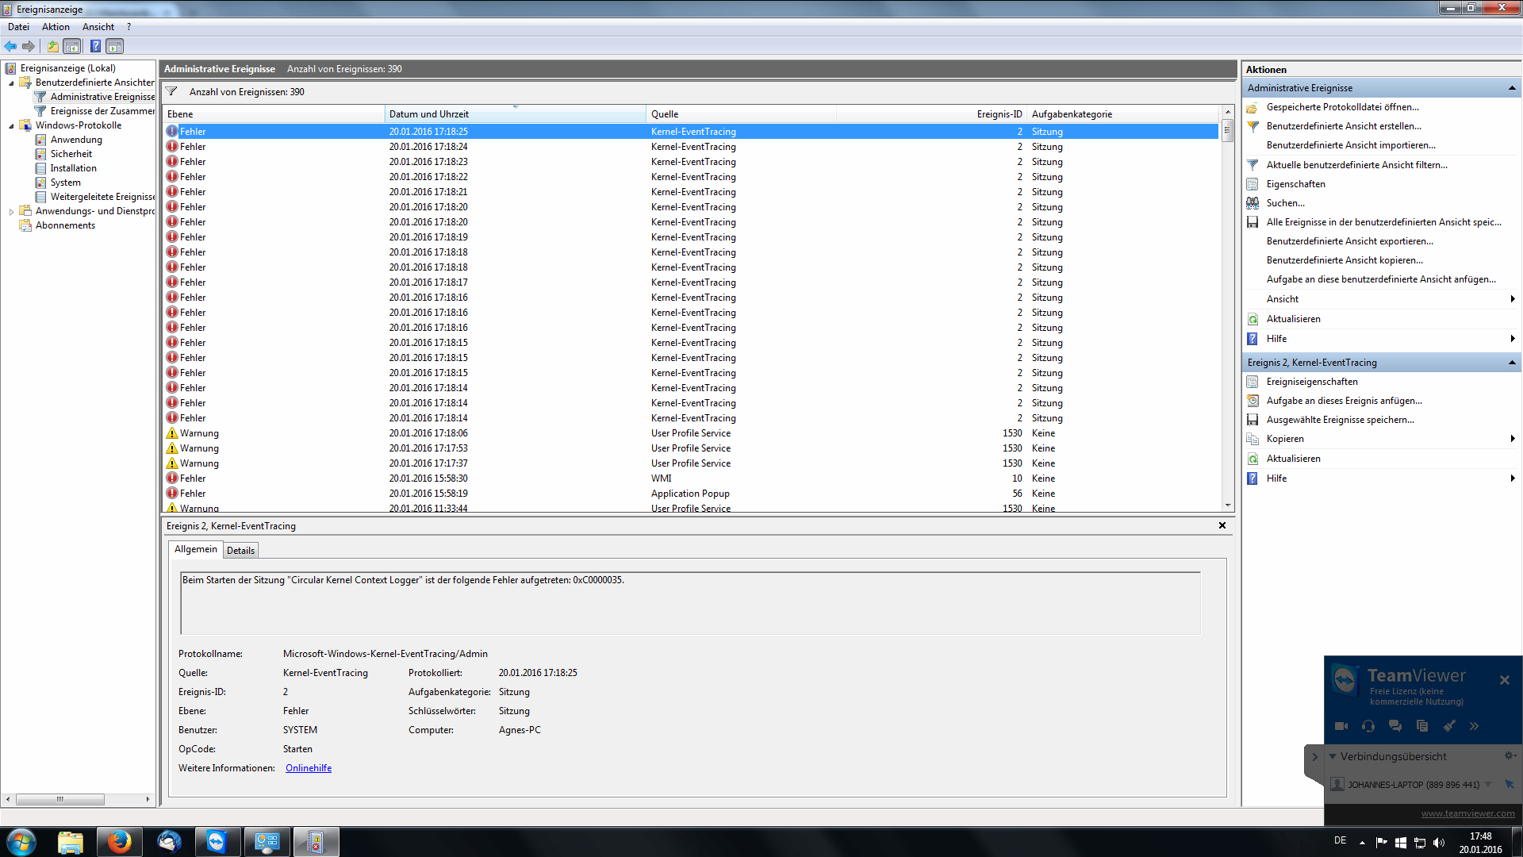The image size is (1523, 857).
Task: Click event list vertical scrollbar thumb
Action: 1227,130
